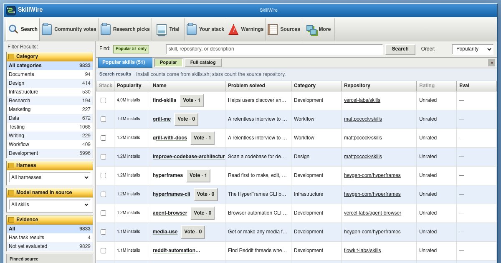Open the All harnesses dropdown
Viewport: 501px width, 263px height.
tap(50, 177)
